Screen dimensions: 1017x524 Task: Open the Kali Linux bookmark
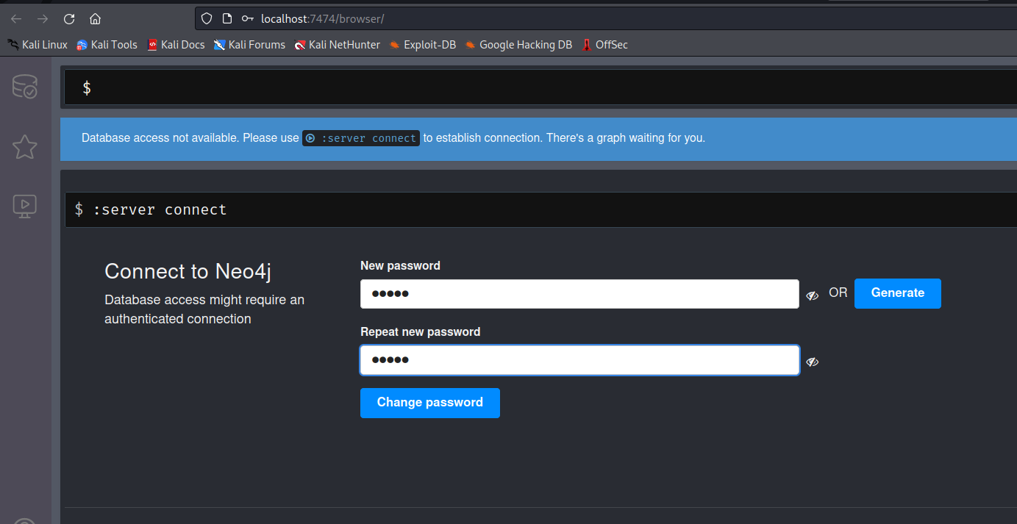(38, 45)
